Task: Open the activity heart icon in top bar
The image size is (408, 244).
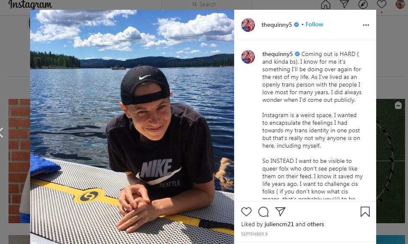Action: [x=381, y=5]
